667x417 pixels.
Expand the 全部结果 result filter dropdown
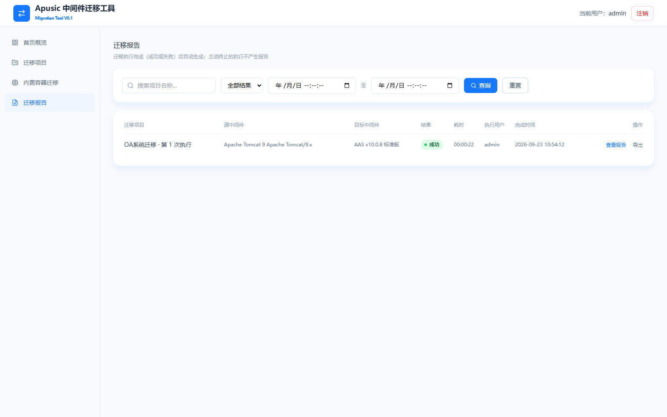pos(242,85)
